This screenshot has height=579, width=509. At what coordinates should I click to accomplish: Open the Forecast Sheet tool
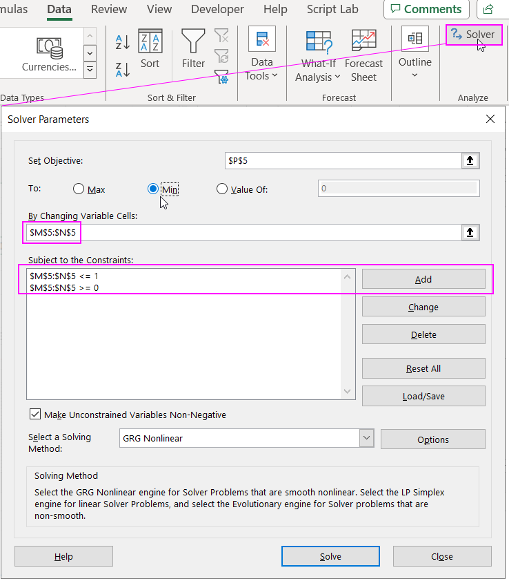pyautogui.click(x=363, y=55)
